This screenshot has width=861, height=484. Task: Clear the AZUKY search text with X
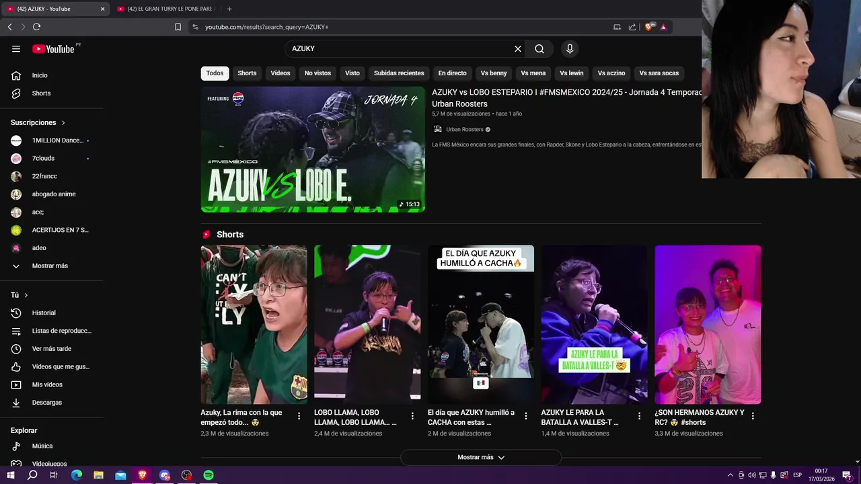(x=518, y=48)
